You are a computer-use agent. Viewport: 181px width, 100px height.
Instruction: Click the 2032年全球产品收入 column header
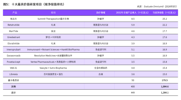[132, 13]
